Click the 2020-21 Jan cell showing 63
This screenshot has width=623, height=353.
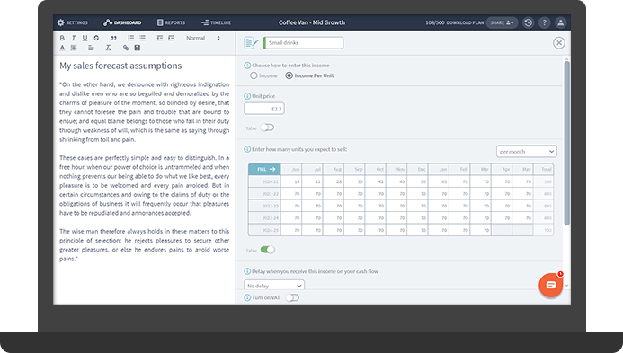coord(439,181)
